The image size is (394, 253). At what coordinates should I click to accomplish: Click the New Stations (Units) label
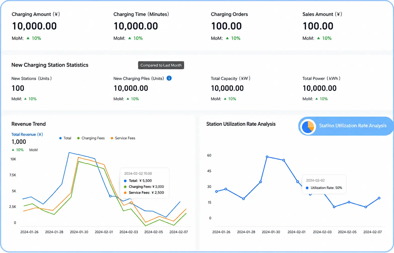coord(31,79)
